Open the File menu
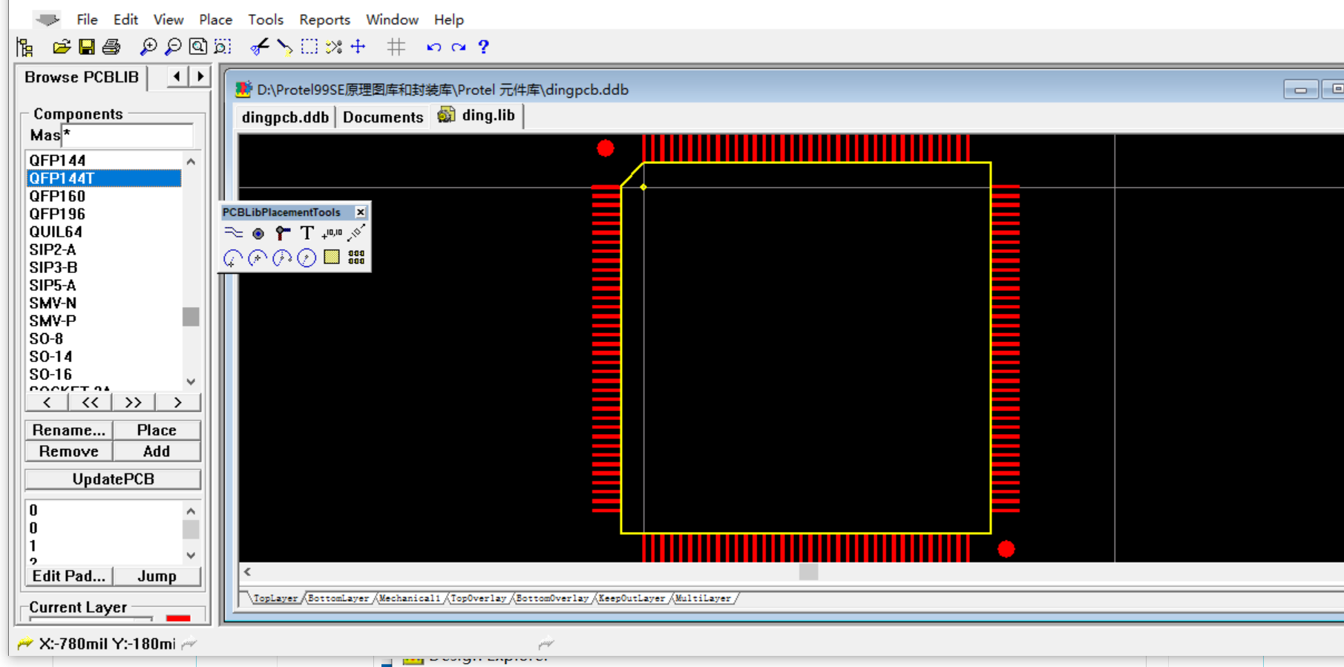Image resolution: width=1344 pixels, height=667 pixels. pos(87,20)
